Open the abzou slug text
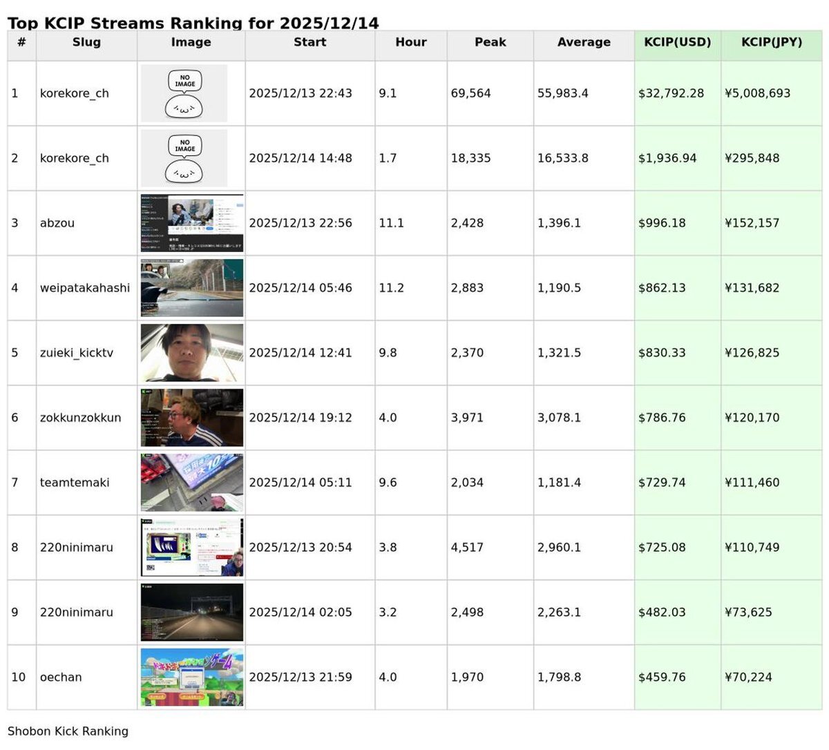Image resolution: width=829 pixels, height=750 pixels. [57, 223]
